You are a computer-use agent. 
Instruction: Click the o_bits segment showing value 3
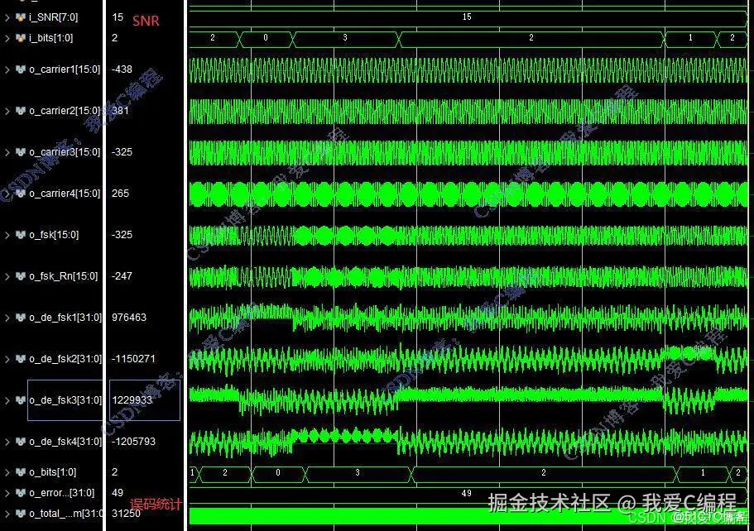[x=358, y=473]
